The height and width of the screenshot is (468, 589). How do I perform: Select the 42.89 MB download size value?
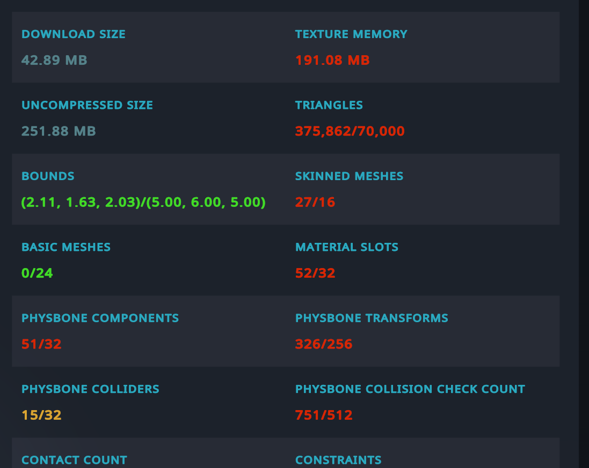point(54,60)
